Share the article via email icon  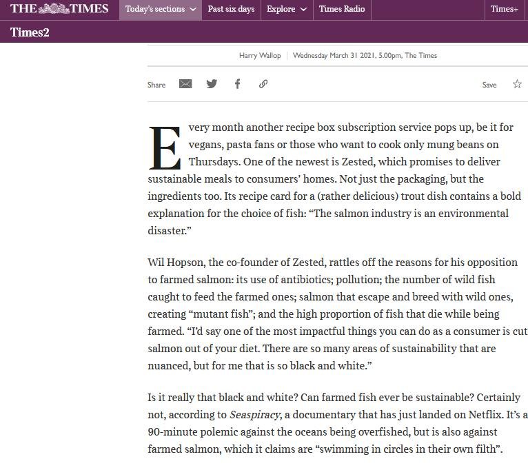tap(185, 84)
